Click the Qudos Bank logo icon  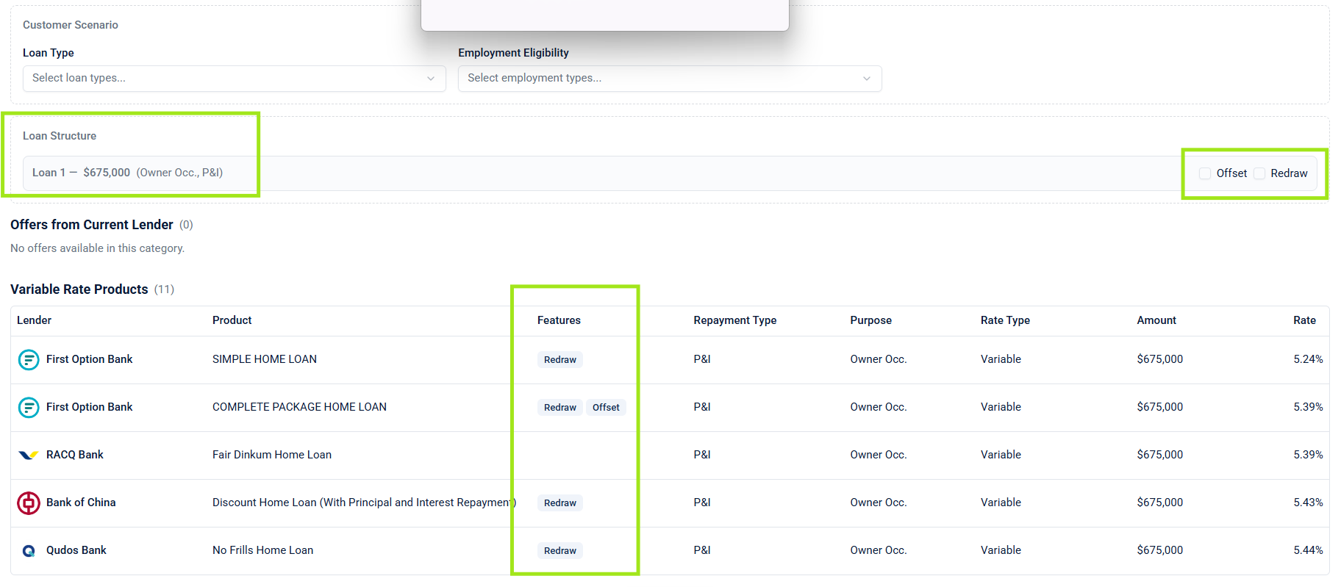pos(29,551)
